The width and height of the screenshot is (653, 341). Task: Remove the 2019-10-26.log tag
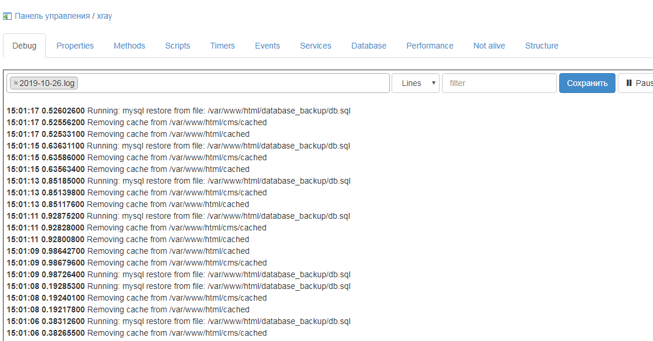pyautogui.click(x=16, y=83)
